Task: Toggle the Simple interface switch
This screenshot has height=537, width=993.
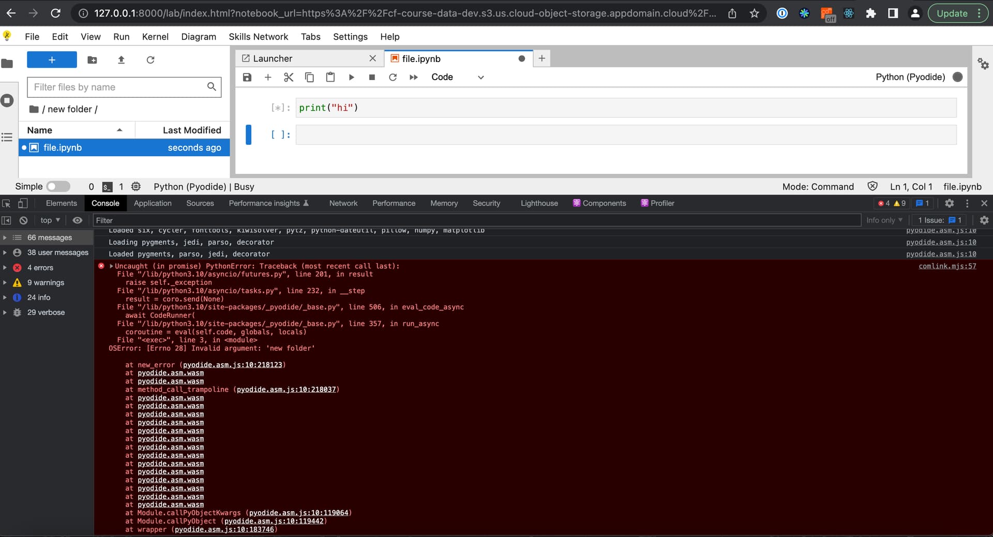Action: [x=57, y=186]
